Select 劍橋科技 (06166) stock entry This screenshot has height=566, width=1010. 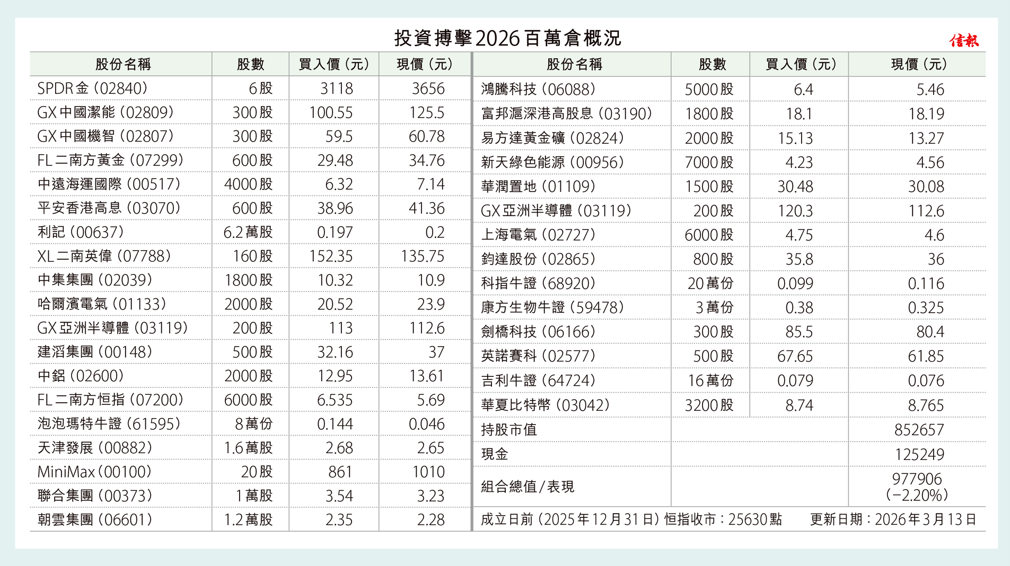(x=538, y=332)
